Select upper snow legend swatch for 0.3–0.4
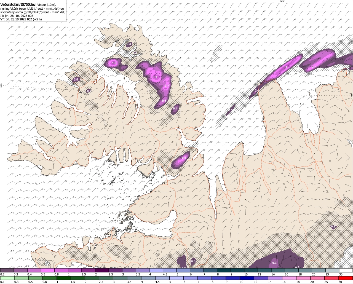 click(x=20, y=270)
